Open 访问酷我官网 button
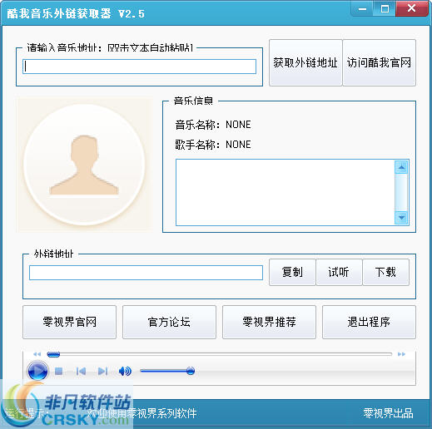 pos(379,62)
